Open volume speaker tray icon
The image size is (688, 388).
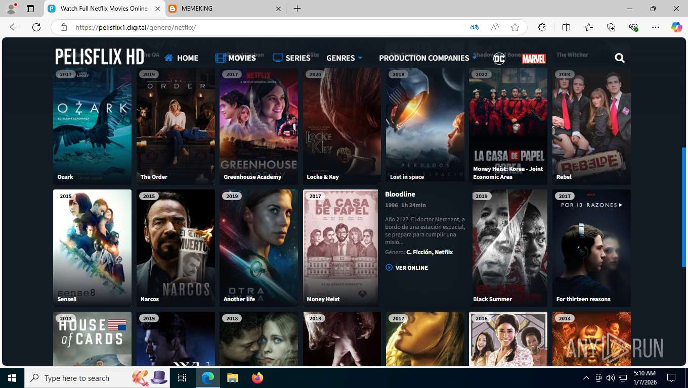(x=611, y=378)
